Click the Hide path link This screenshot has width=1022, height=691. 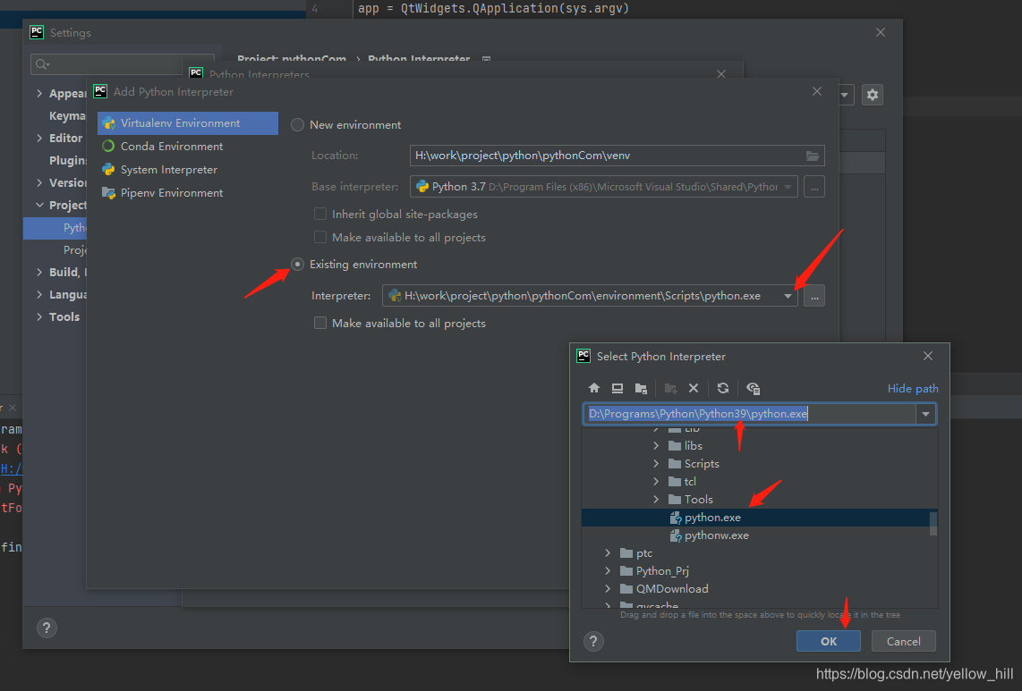pos(912,388)
